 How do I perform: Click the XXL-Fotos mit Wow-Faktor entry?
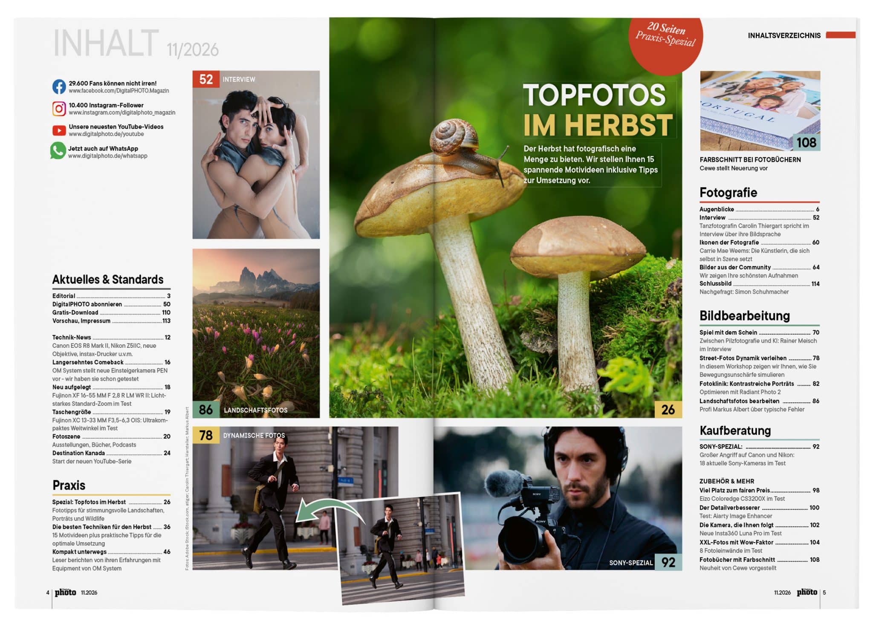759,542
